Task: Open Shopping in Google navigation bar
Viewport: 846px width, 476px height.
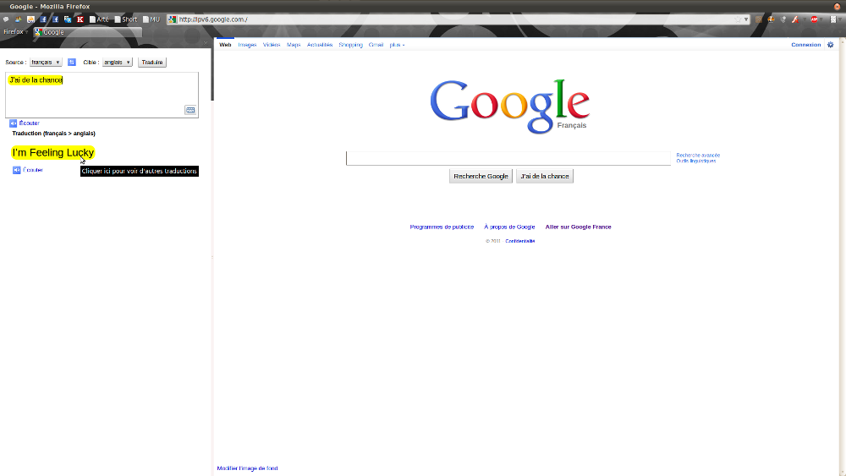Action: [351, 45]
